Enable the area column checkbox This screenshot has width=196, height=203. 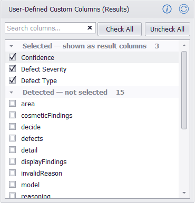13,104
